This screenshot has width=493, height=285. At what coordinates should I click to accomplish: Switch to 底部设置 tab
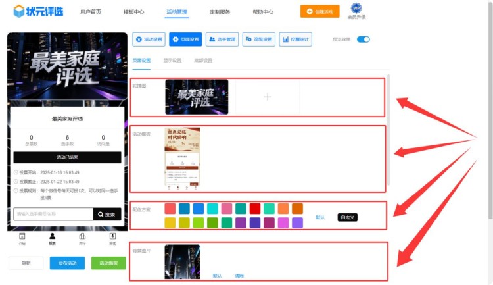click(x=203, y=61)
